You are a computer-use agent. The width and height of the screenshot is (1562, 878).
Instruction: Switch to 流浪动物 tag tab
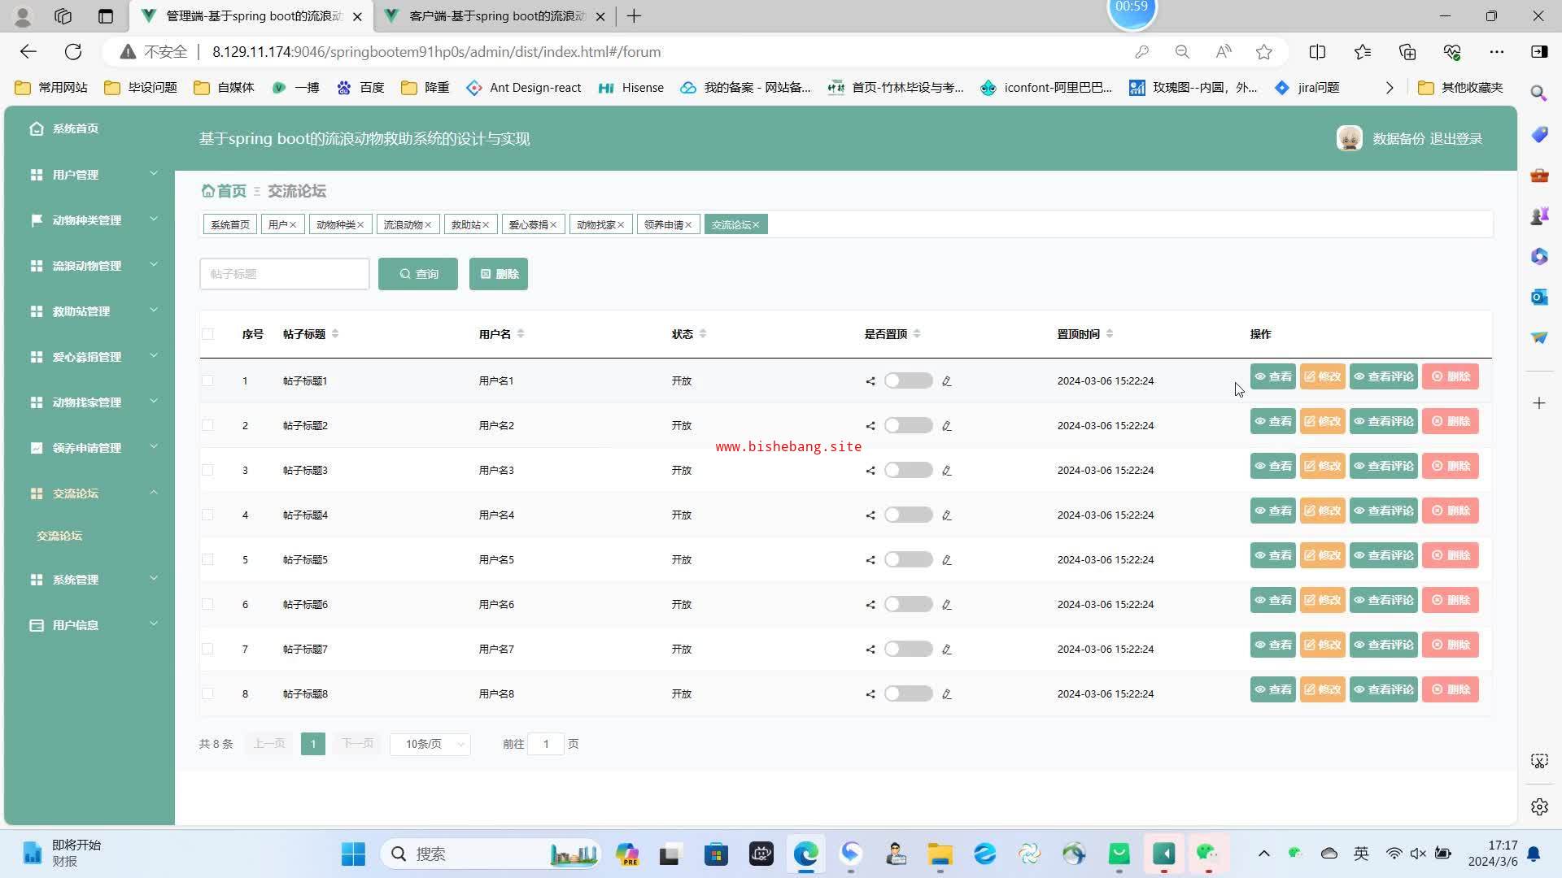[403, 225]
